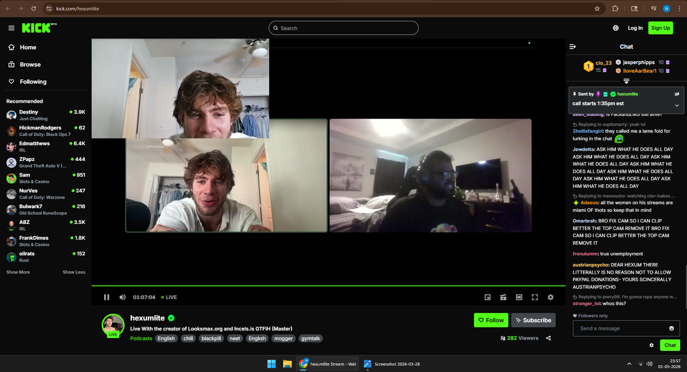Open ZPapz channel
Viewport: 687px width, 372px height.
coord(46,162)
